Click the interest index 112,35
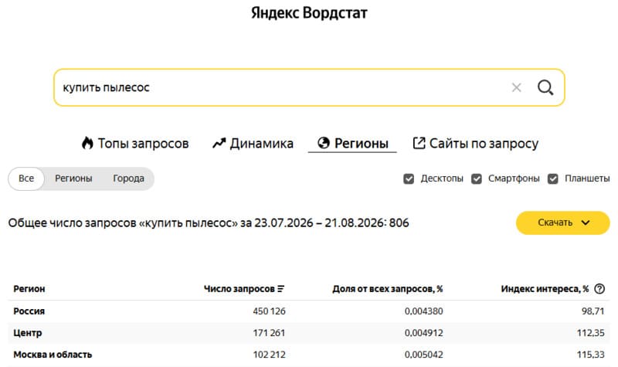618x367 pixels. point(590,333)
